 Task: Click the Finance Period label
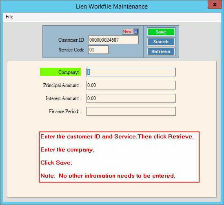(x=64, y=111)
